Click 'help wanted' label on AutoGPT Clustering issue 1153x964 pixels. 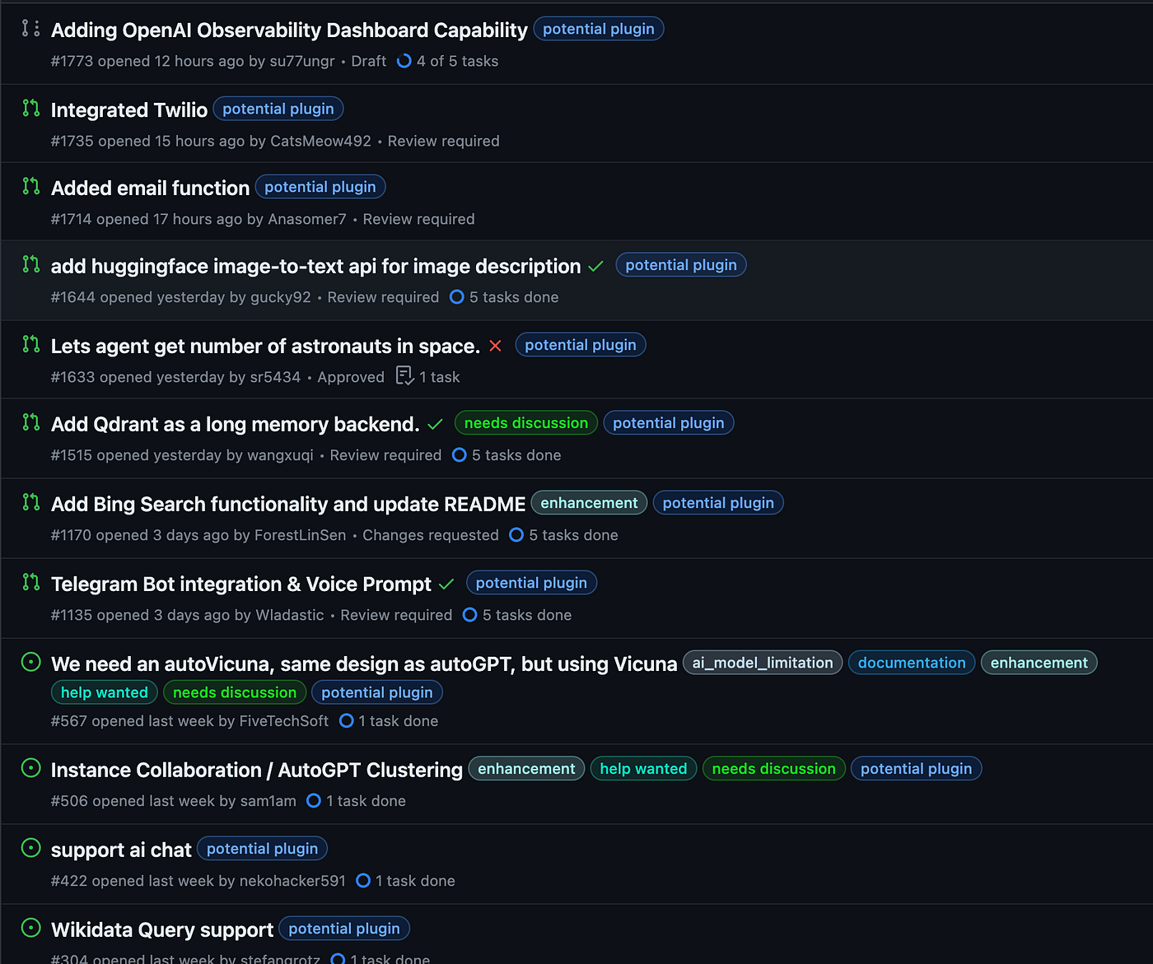click(643, 769)
